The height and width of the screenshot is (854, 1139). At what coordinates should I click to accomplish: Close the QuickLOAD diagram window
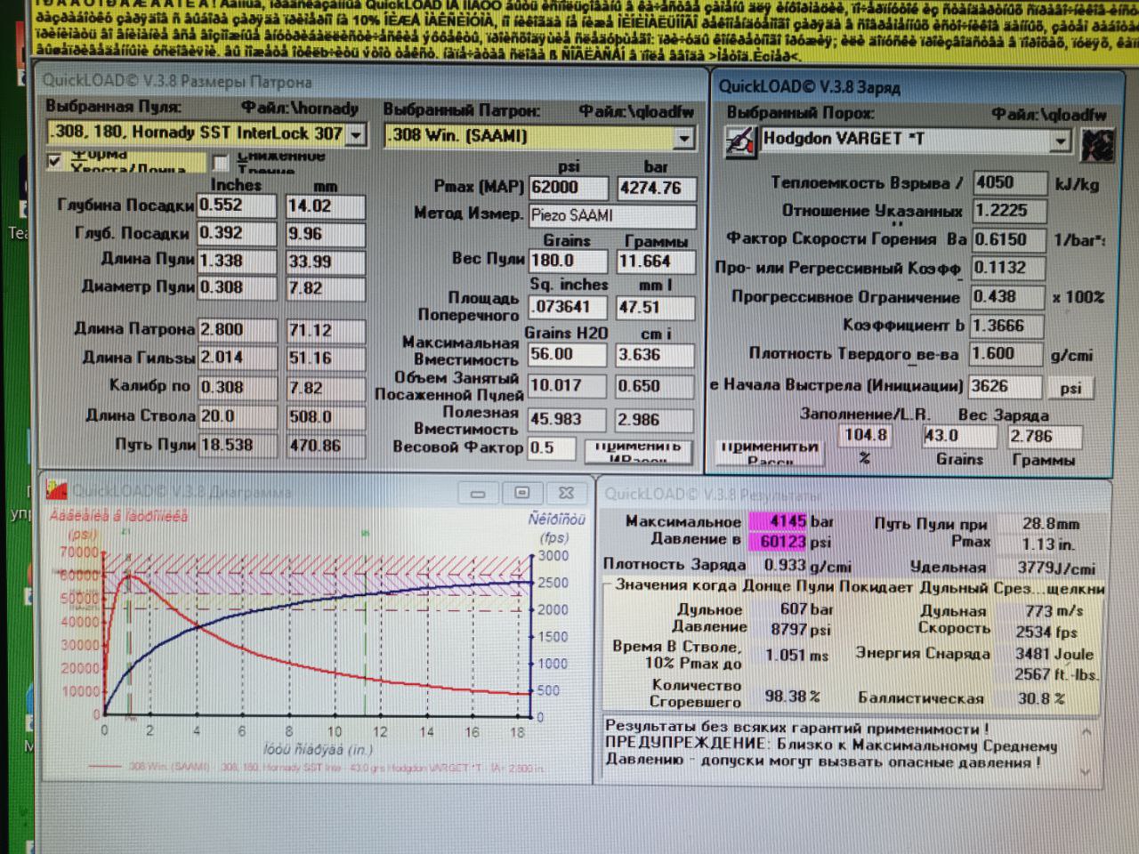click(x=566, y=493)
